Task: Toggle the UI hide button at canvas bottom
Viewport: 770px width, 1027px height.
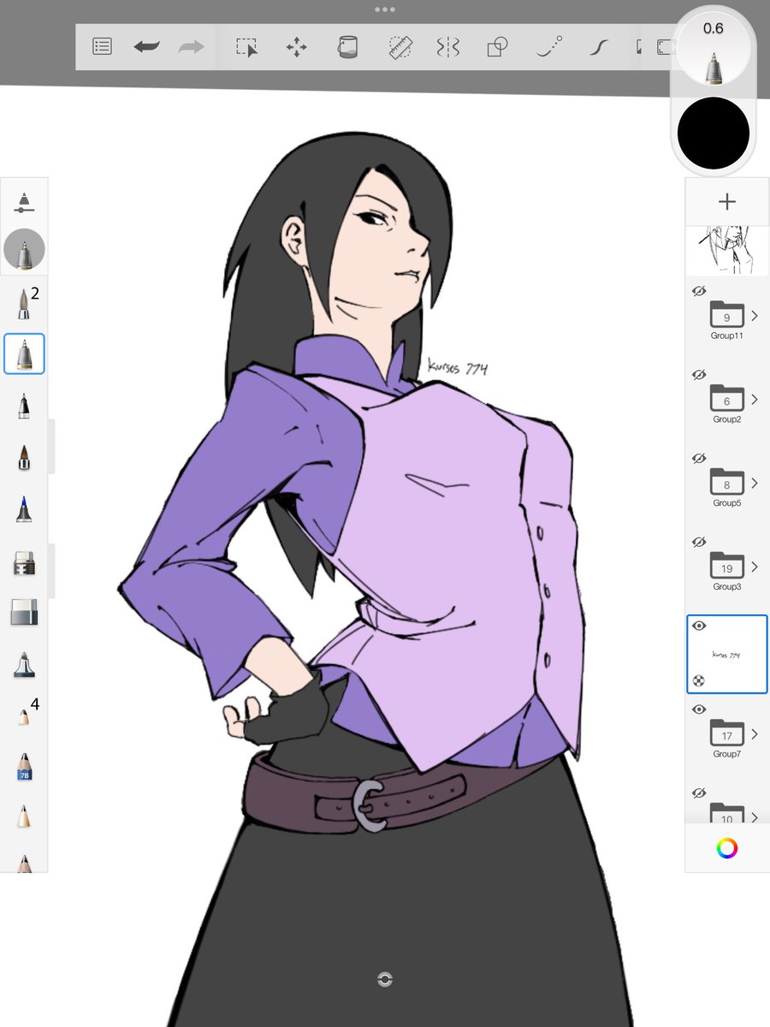Action: [x=385, y=980]
